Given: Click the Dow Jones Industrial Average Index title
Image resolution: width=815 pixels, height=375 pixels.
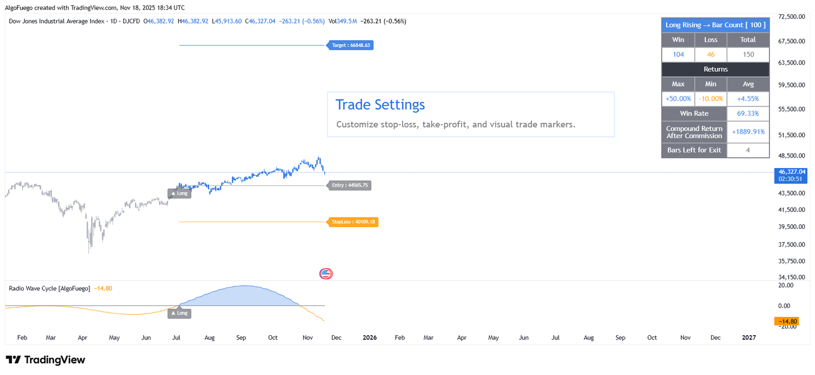Looking at the screenshot, I should tap(56, 21).
